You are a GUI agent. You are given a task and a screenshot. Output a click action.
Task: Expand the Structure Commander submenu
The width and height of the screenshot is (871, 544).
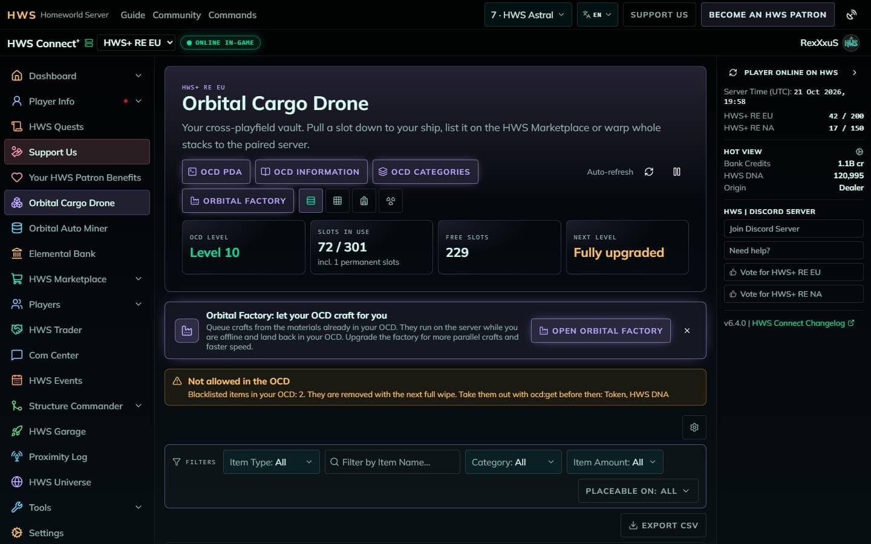(x=77, y=406)
